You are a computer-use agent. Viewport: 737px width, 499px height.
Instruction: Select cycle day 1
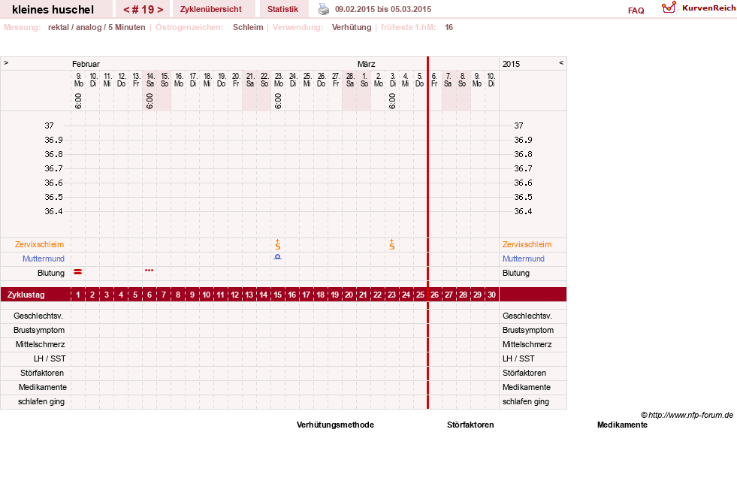(78, 295)
